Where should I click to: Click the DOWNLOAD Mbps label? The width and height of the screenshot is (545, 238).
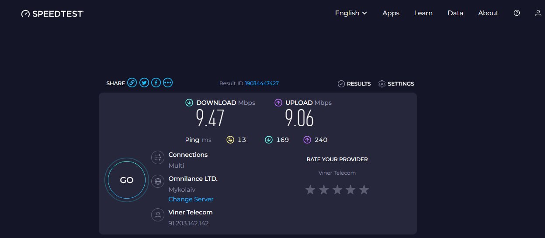pyautogui.click(x=226, y=103)
